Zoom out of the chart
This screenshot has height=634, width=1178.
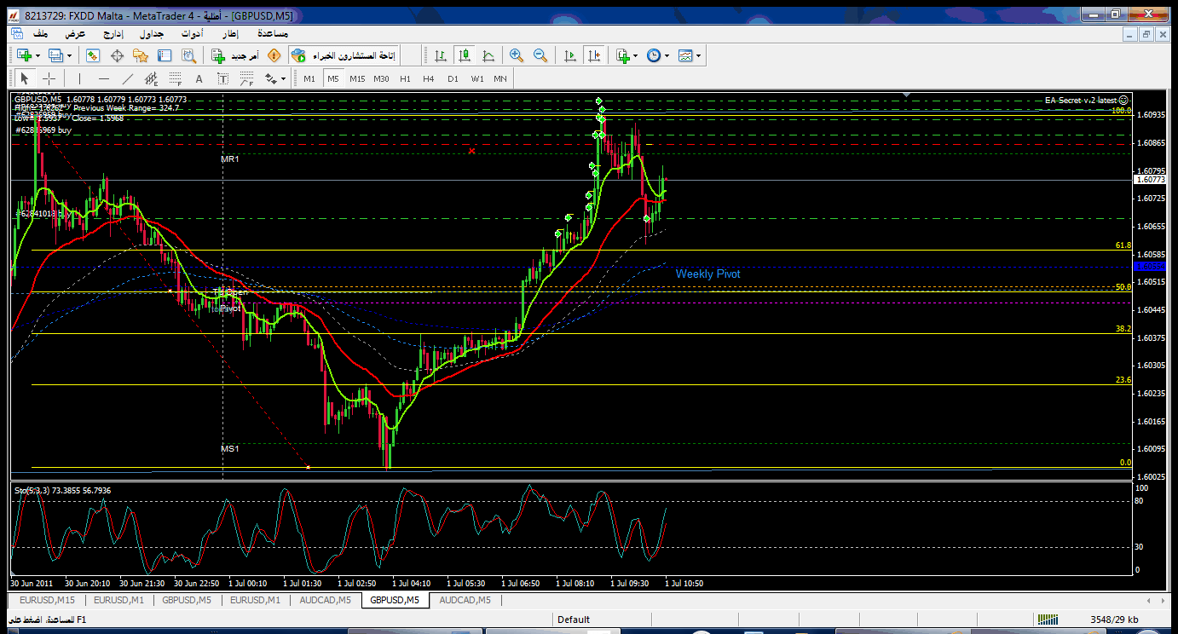click(x=540, y=55)
